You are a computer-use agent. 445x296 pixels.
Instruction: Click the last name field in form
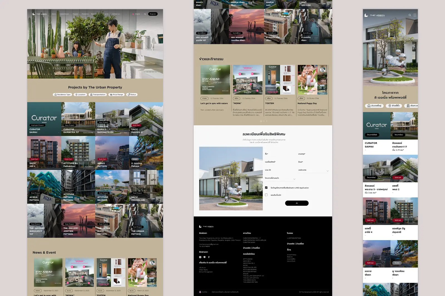click(313, 154)
